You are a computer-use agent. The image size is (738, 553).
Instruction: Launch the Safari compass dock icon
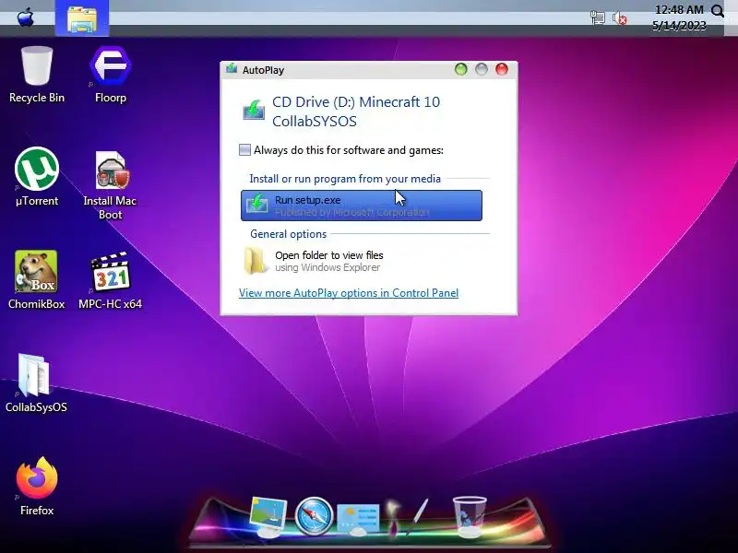(314, 516)
